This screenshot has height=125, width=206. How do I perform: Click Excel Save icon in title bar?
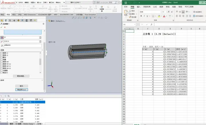126,3
